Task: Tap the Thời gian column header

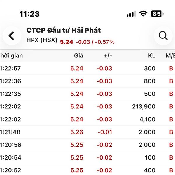Action: pos(11,56)
